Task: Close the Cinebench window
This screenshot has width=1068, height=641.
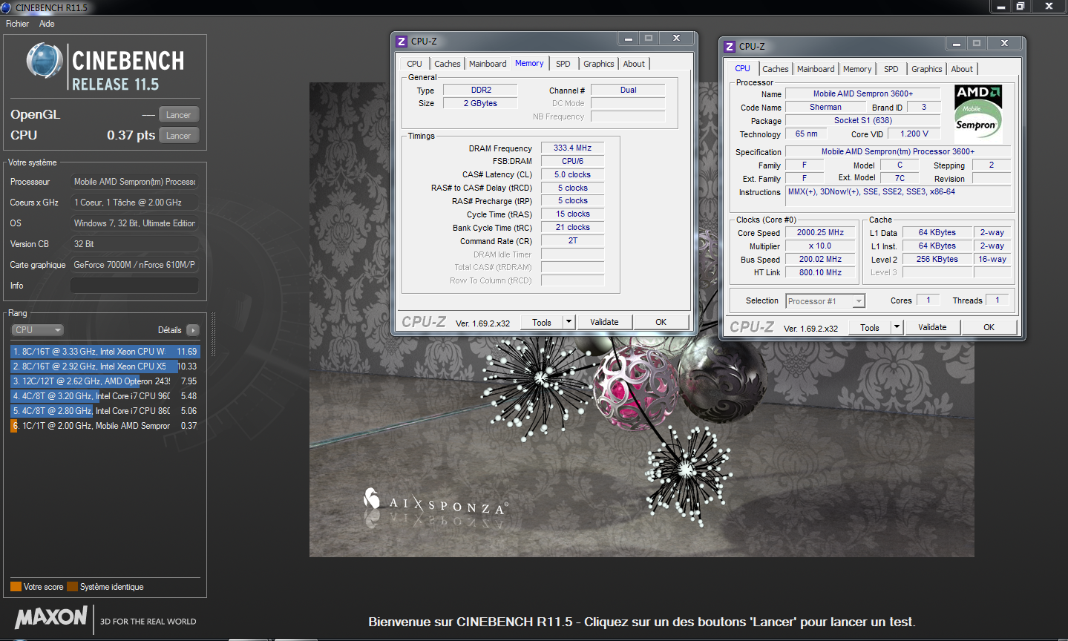Action: click(x=1049, y=7)
